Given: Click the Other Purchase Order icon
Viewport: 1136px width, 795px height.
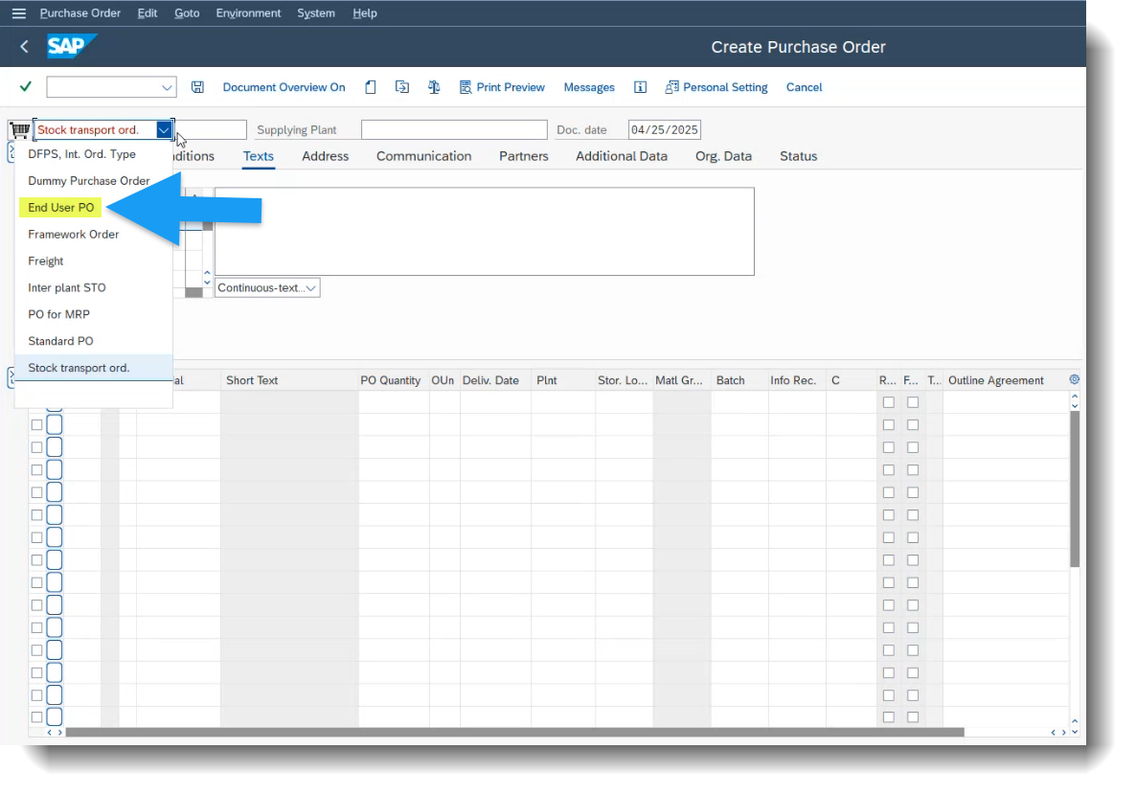Looking at the screenshot, I should pyautogui.click(x=402, y=87).
